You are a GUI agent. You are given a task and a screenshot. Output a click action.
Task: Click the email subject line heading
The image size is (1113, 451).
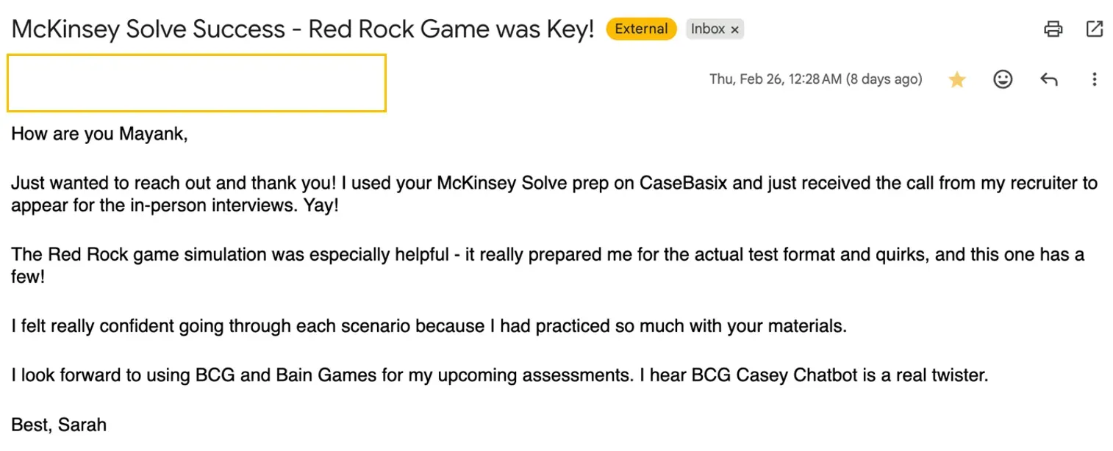point(303,29)
